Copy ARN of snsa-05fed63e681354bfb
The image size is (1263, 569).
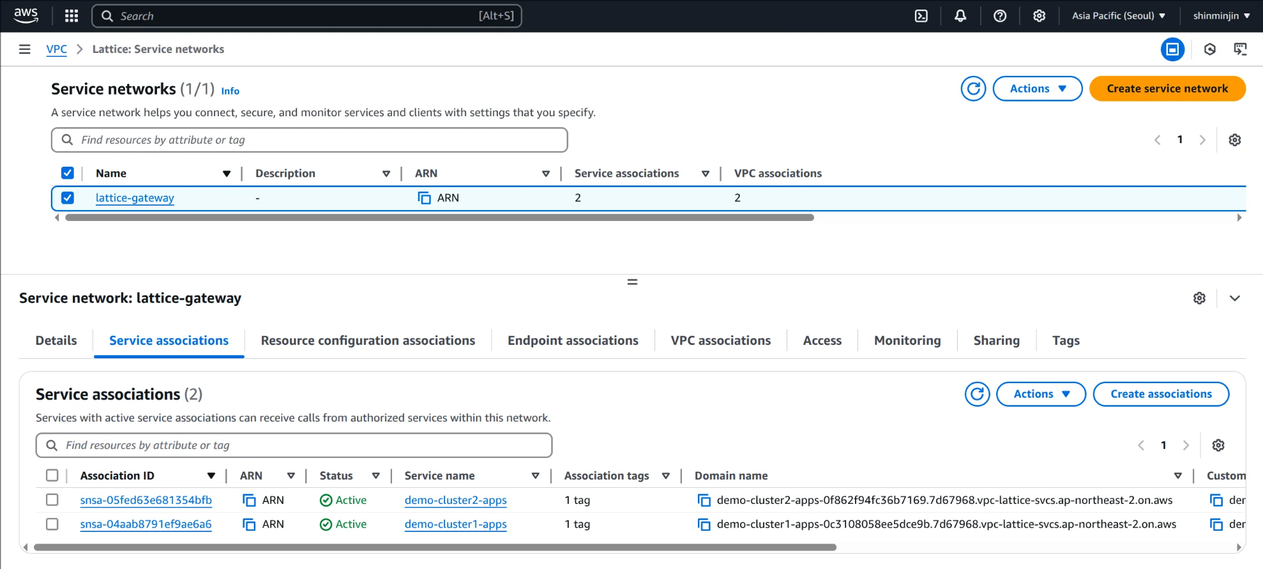[249, 500]
